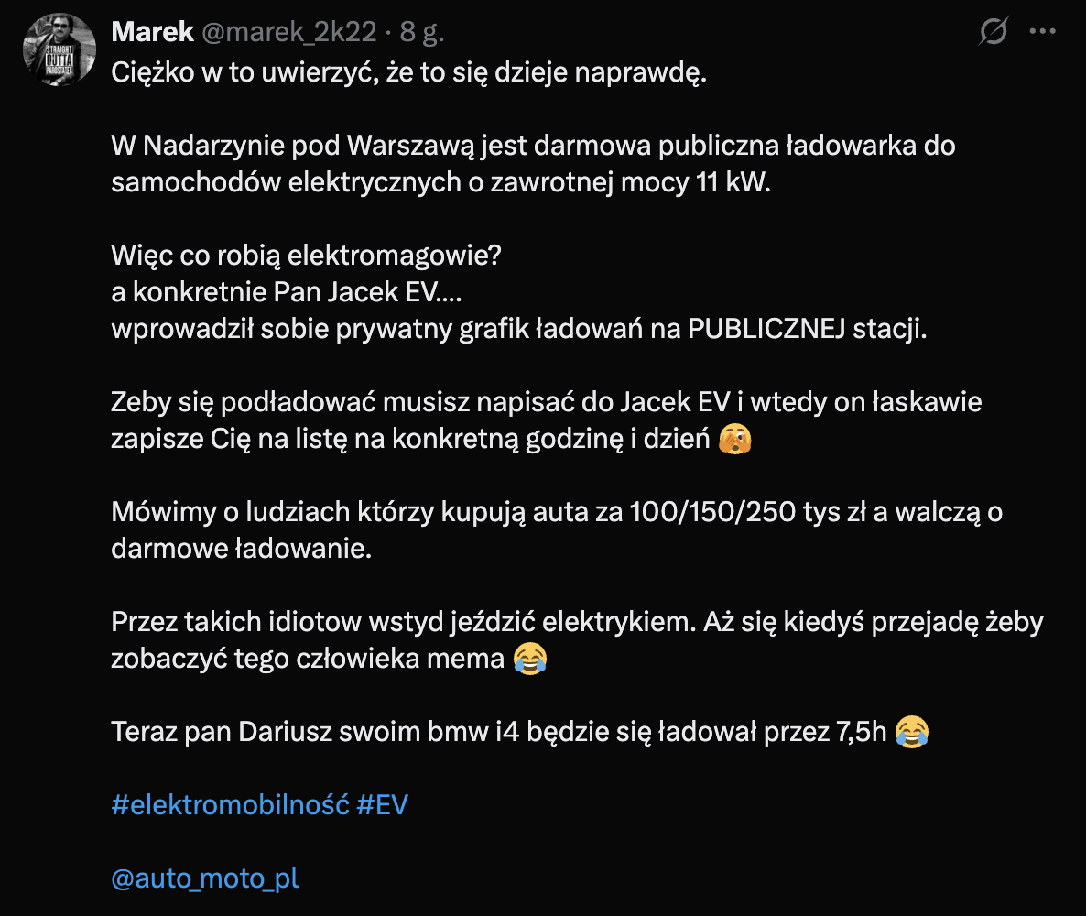Screen dimensions: 1086x916
Task: Click the shocked face emoji after 'dzień'
Action: point(737,440)
